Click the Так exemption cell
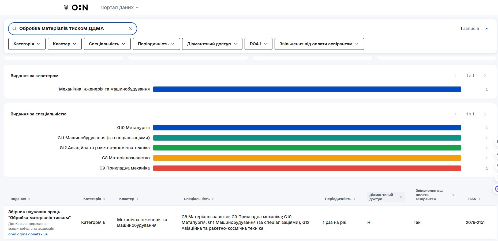The height and width of the screenshot is (241, 498). point(417,223)
